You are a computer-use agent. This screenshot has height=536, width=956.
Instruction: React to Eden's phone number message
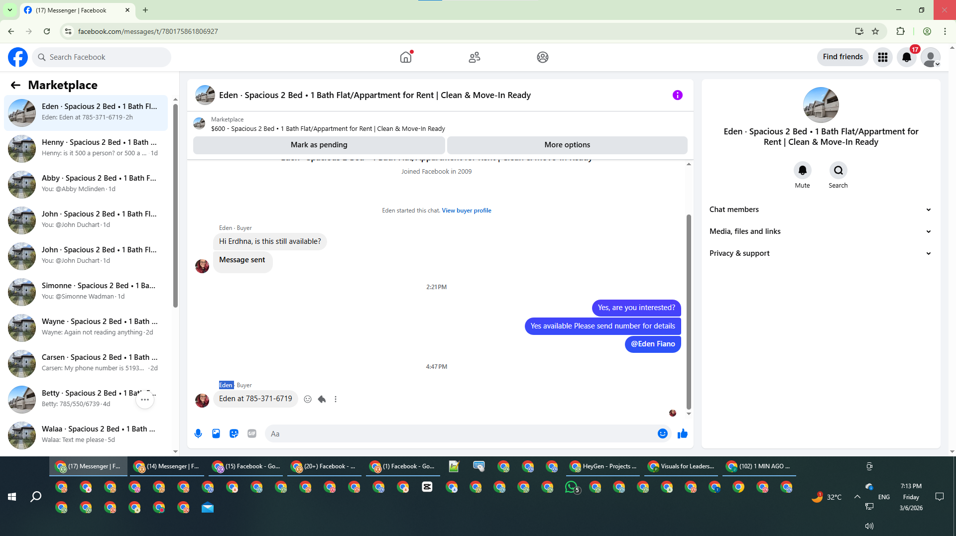tap(308, 399)
